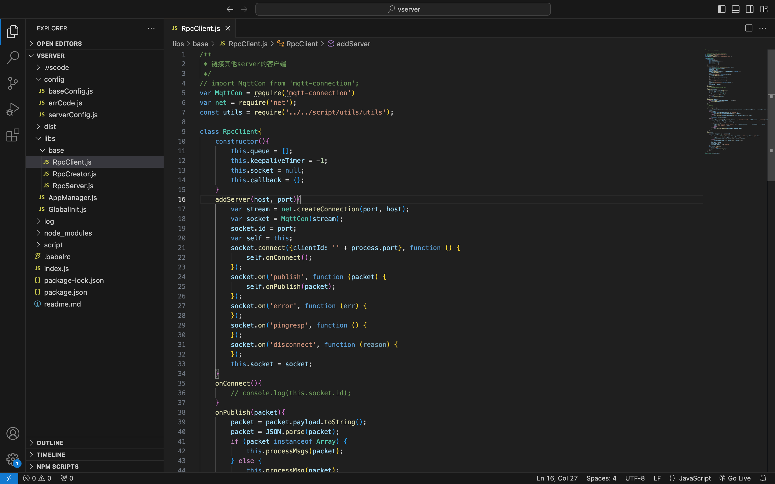Open readme.md file
The height and width of the screenshot is (484, 775).
click(x=95, y=304)
